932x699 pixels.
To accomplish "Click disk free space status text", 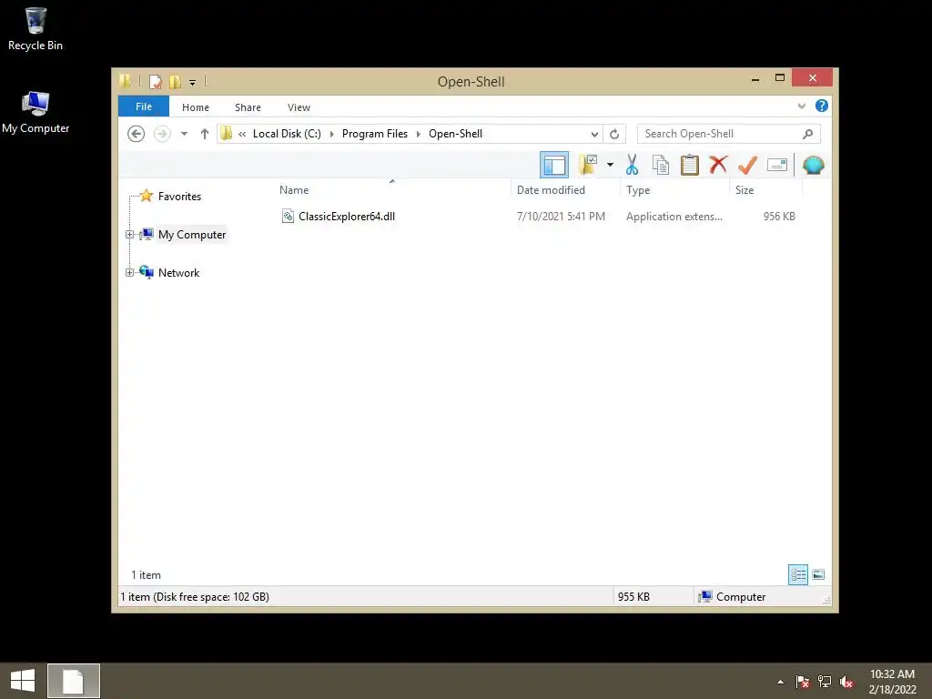I will tap(195, 597).
